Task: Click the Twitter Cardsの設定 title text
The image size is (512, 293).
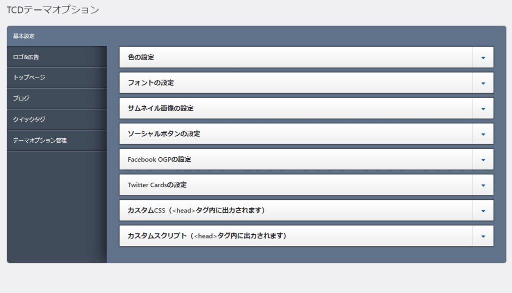Action: 157,185
